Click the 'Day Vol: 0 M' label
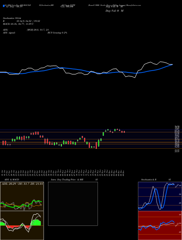The height and width of the screenshot is (240, 182). 114,11
